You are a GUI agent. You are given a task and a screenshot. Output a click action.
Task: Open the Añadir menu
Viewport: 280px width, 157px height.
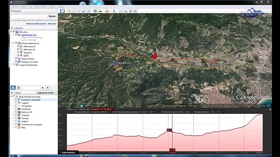pos(52,7)
